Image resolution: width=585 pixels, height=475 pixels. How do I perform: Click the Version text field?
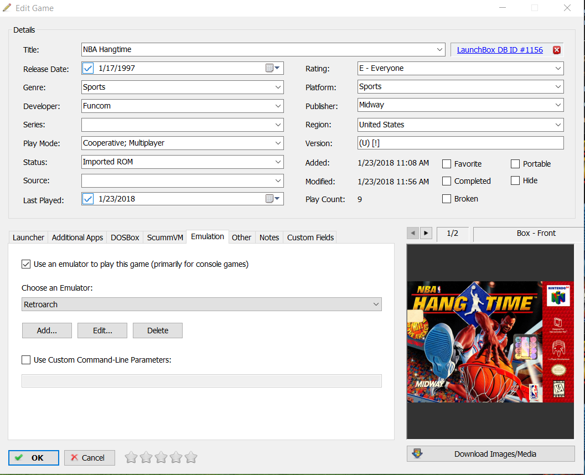coord(460,143)
